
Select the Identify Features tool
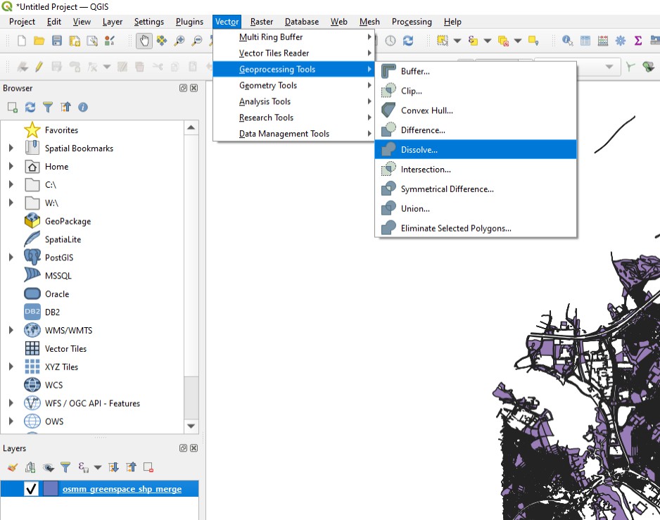coord(567,41)
